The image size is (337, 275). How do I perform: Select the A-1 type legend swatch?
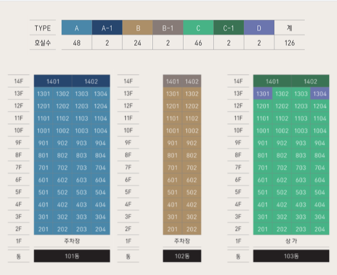(107, 28)
